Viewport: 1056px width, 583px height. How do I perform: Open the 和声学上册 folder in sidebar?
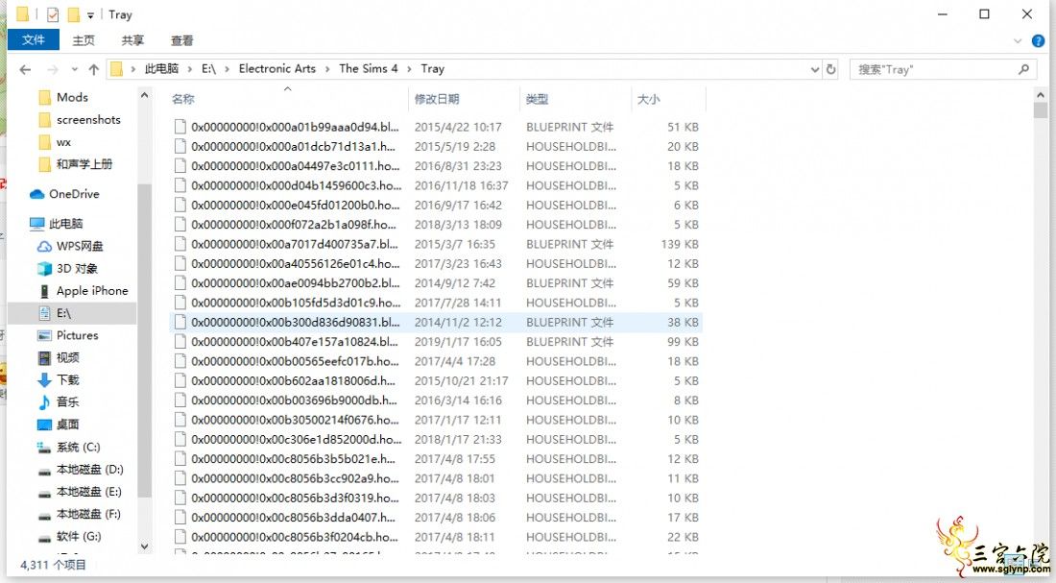pyautogui.click(x=84, y=164)
